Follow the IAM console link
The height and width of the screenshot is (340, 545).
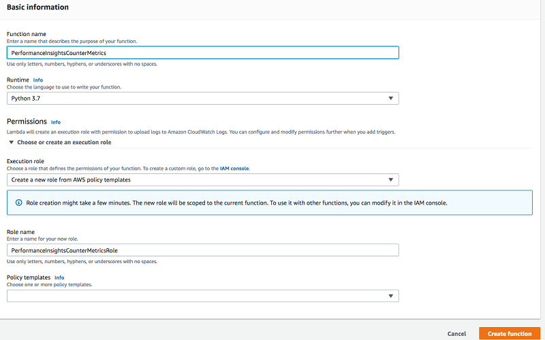click(234, 168)
